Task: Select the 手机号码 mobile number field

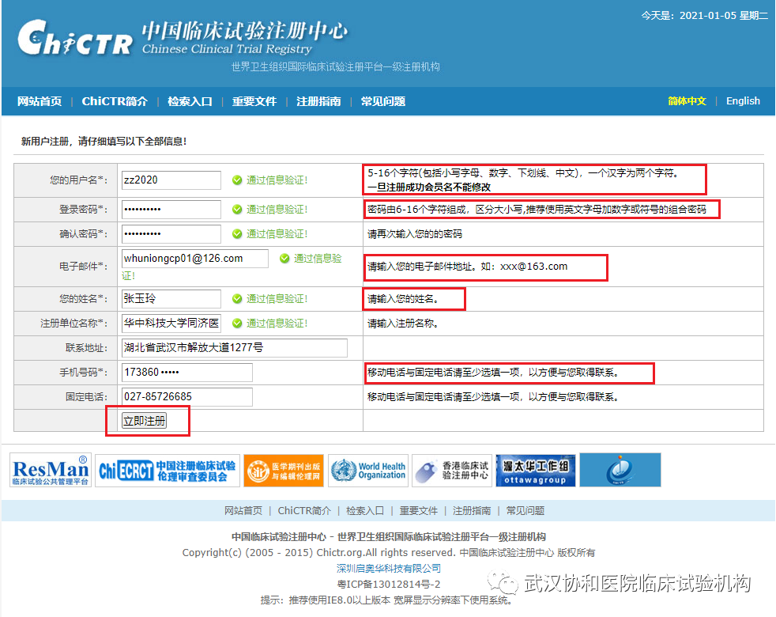Action: point(186,373)
